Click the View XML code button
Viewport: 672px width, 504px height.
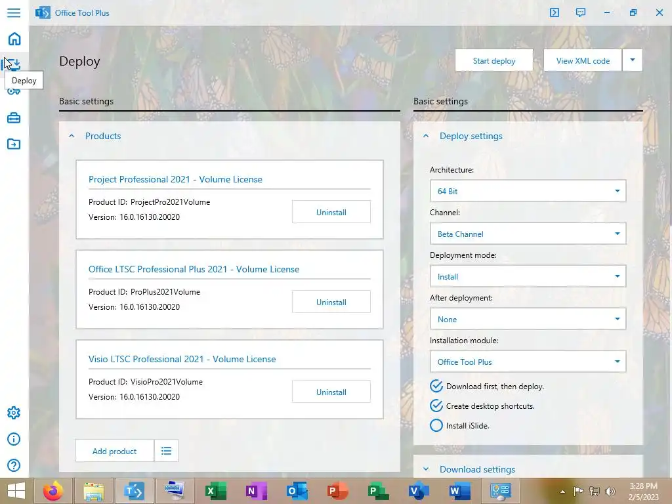(x=583, y=60)
